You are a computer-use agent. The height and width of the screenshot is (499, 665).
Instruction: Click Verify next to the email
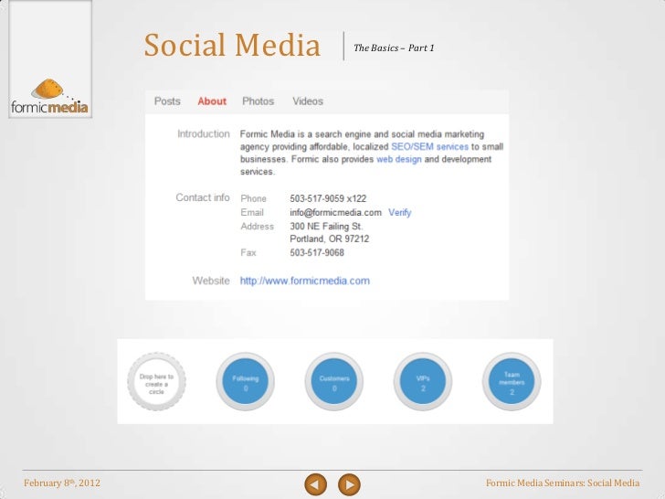[399, 213]
